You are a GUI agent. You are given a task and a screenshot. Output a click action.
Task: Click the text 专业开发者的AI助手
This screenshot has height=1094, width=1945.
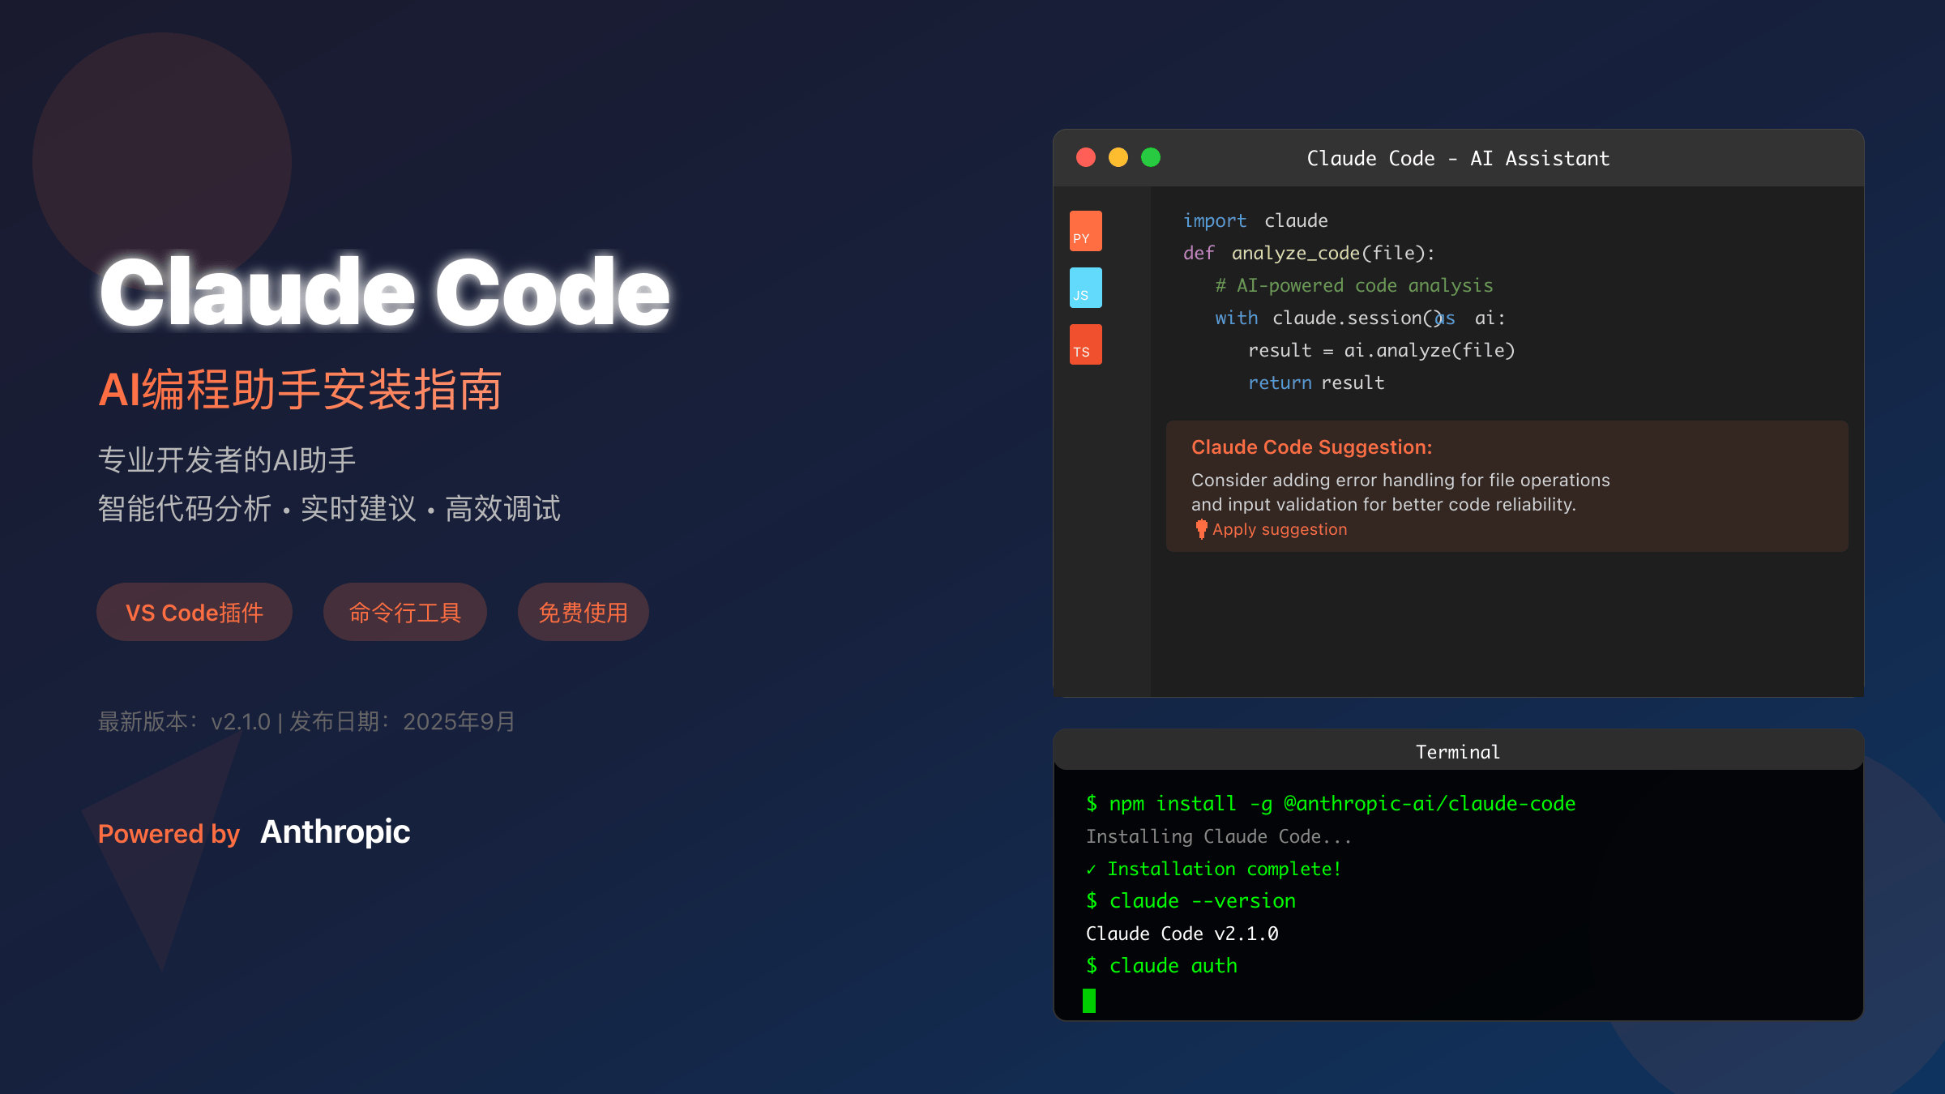click(227, 460)
